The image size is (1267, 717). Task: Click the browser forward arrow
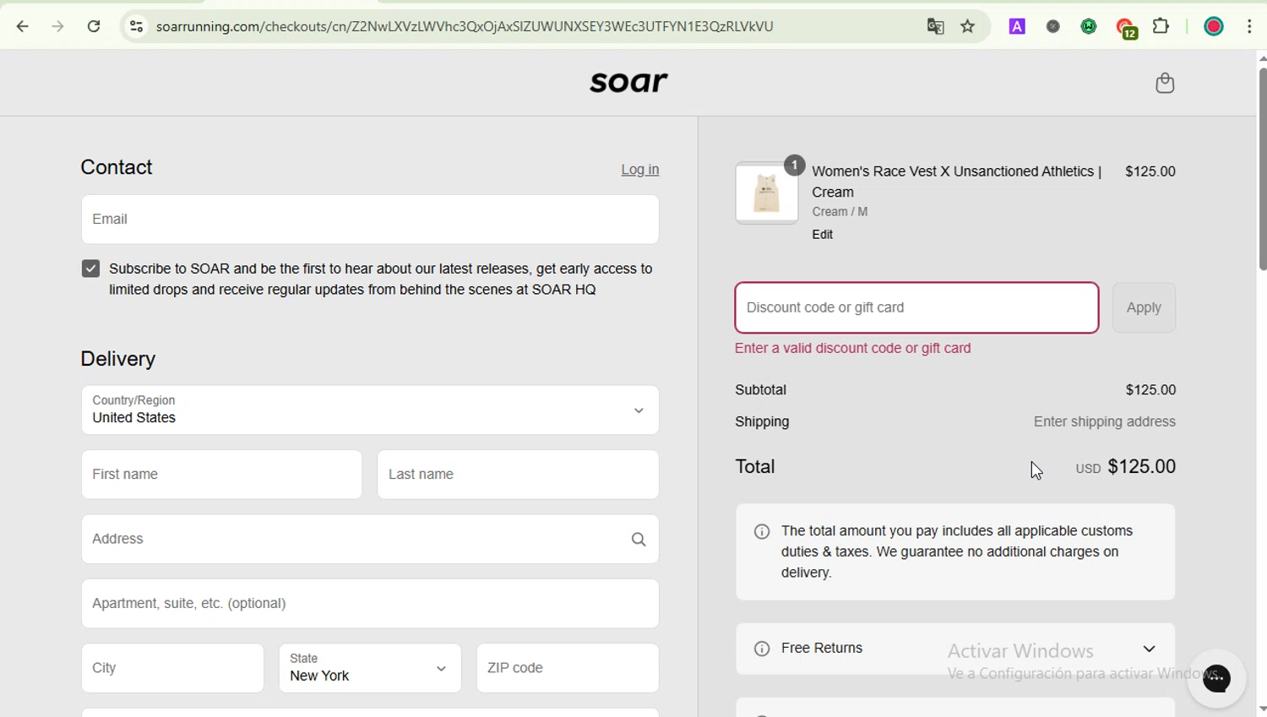57,26
